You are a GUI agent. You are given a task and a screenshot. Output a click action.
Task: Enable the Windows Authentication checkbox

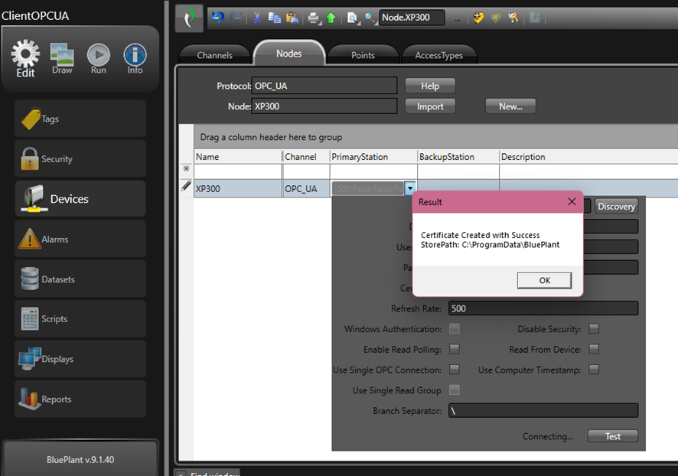[455, 329]
